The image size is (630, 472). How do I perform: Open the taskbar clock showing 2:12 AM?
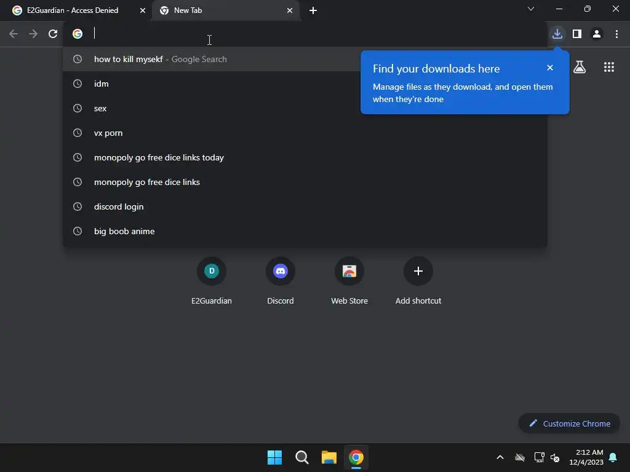(586, 457)
